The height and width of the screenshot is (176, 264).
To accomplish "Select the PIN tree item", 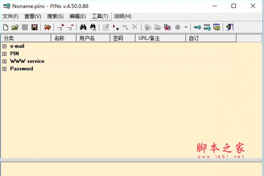I will [x=15, y=54].
